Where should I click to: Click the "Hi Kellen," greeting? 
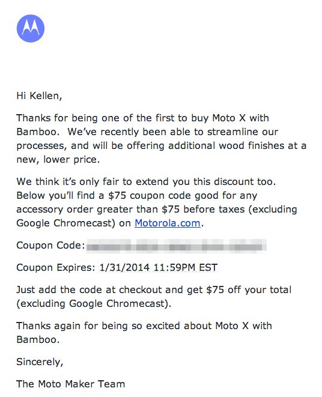pyautogui.click(x=39, y=96)
